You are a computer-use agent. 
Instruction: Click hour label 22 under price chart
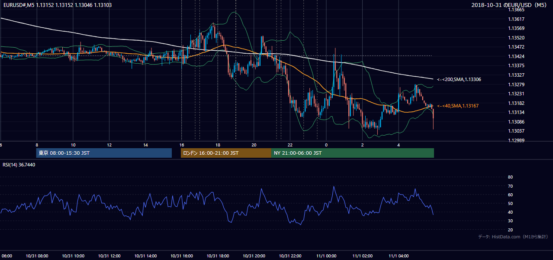point(290,145)
